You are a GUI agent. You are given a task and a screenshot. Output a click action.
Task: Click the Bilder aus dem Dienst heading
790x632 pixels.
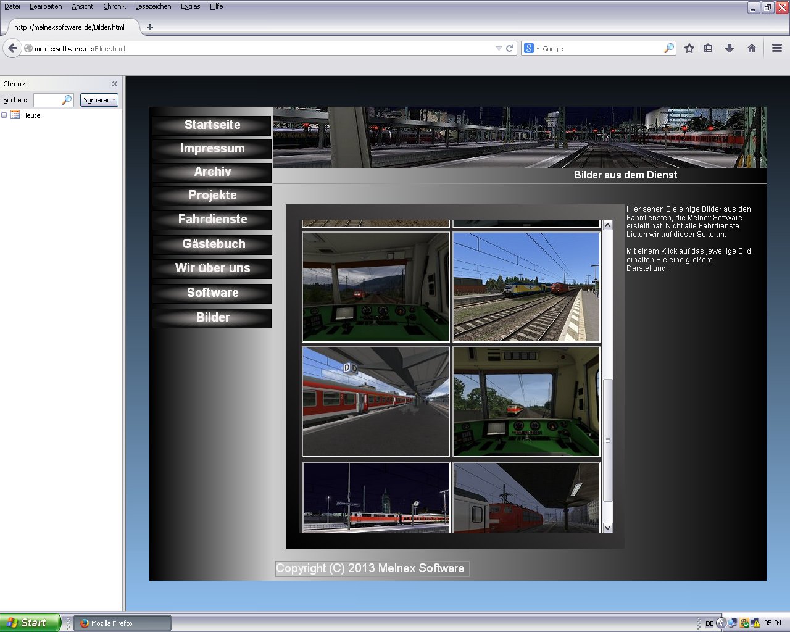tap(625, 175)
